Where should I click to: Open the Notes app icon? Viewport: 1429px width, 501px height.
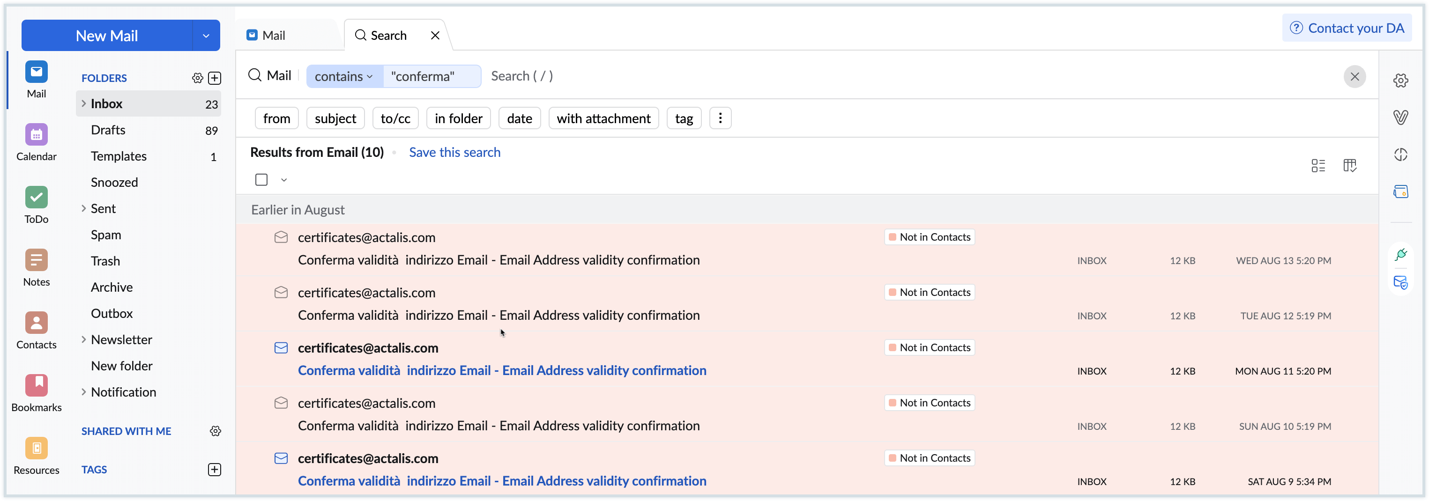[x=36, y=260]
